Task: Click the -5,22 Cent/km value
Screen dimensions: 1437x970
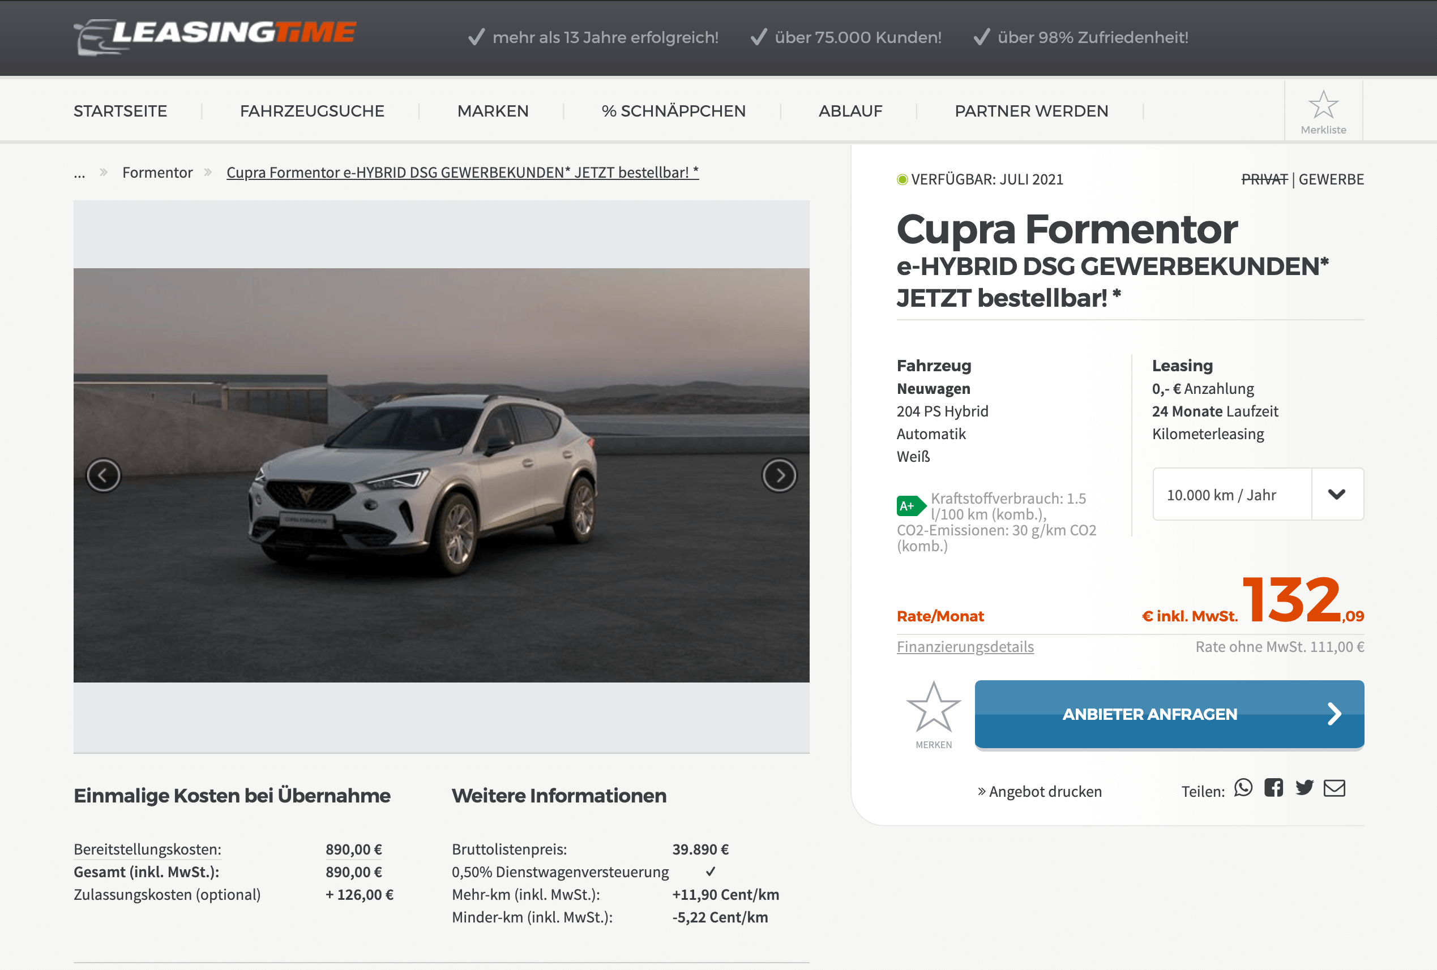Action: pyautogui.click(x=720, y=917)
